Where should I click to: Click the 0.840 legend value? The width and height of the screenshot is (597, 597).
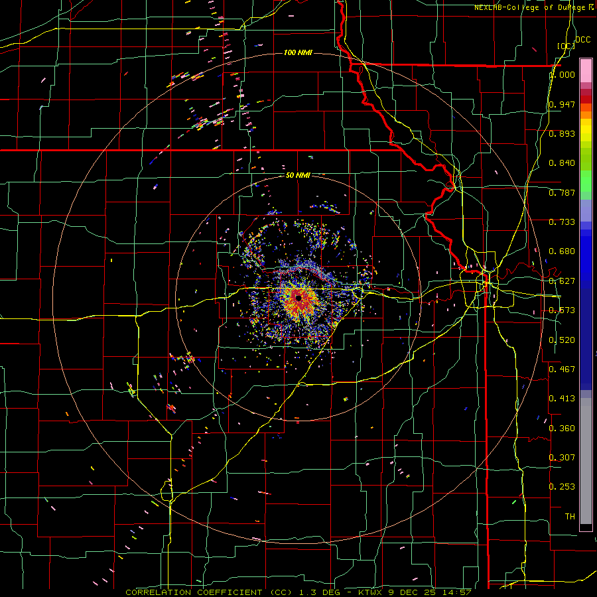coord(563,163)
